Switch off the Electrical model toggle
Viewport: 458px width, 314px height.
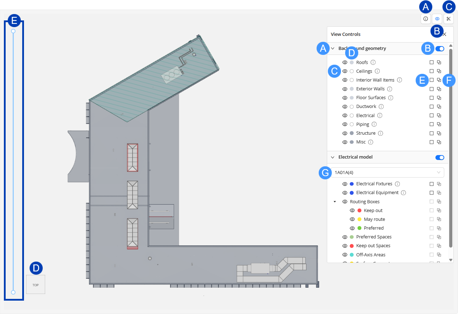coord(440,158)
